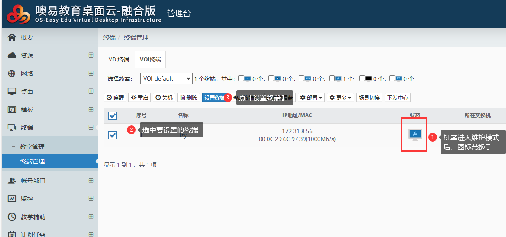Image resolution: width=506 pixels, height=237 pixels.
Task: Click the 网络 globe icon
Action: point(12,74)
